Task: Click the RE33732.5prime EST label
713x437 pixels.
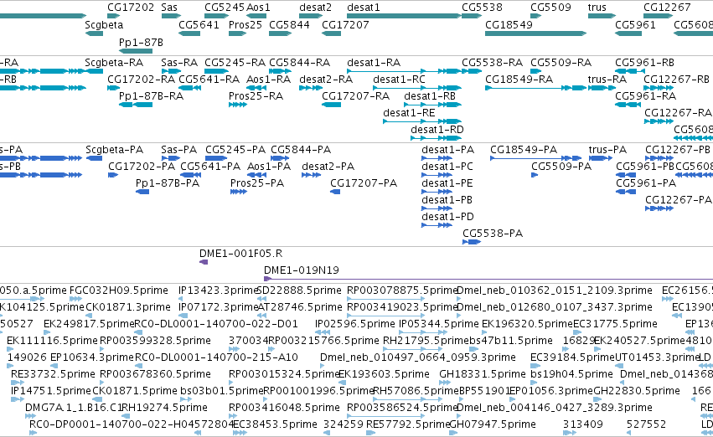Action: point(53,375)
